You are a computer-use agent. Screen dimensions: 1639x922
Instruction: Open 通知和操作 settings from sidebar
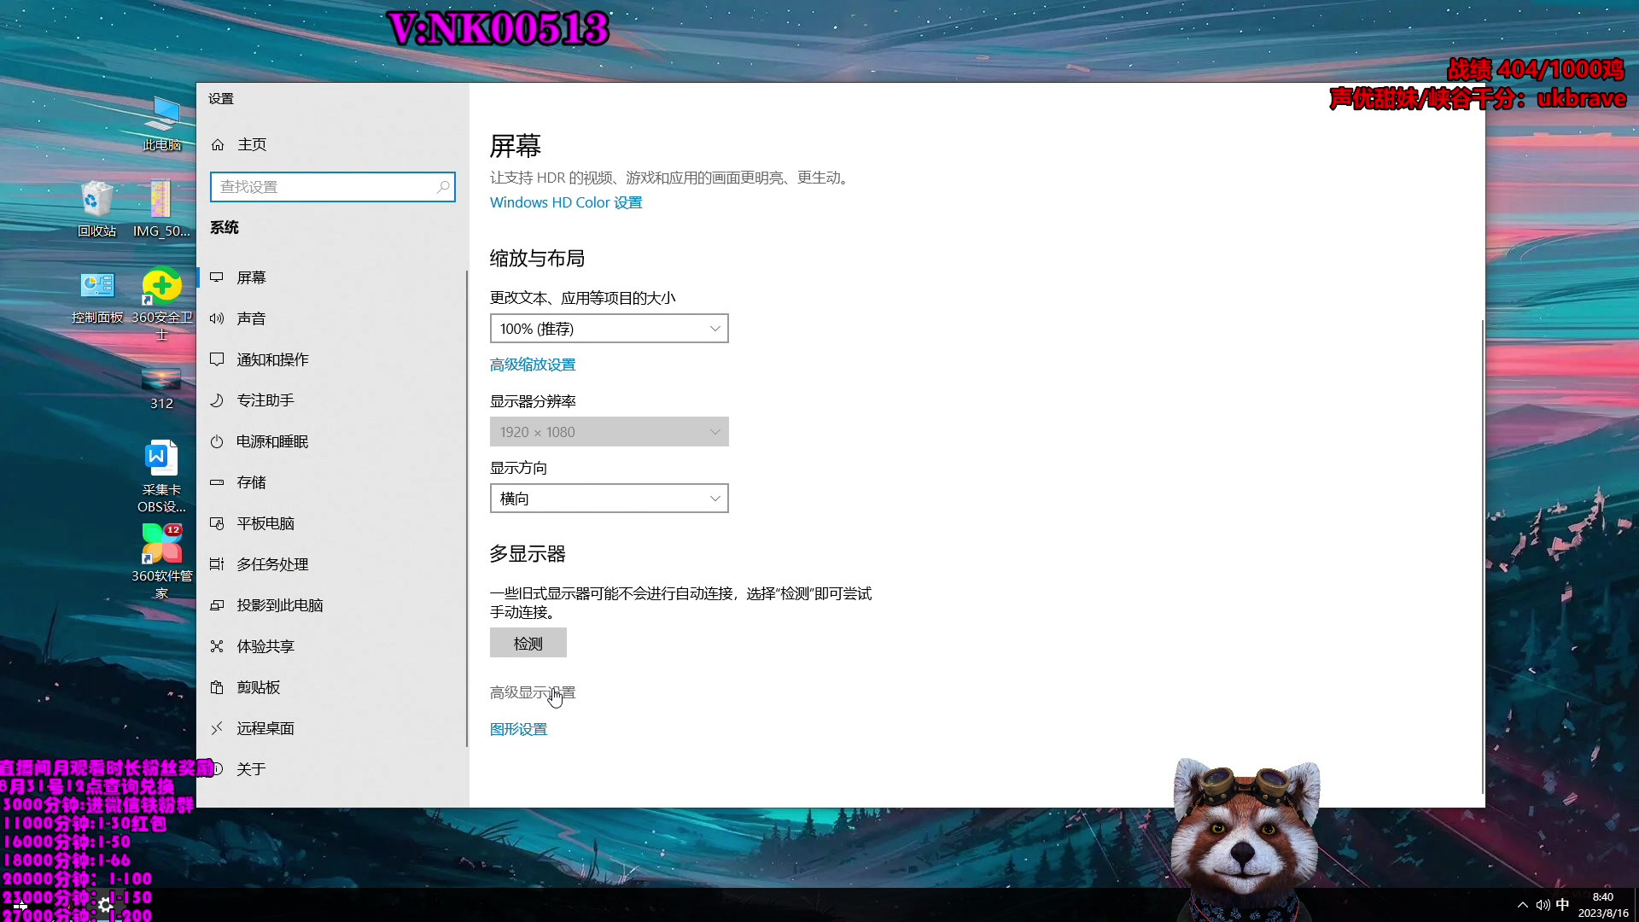273,359
